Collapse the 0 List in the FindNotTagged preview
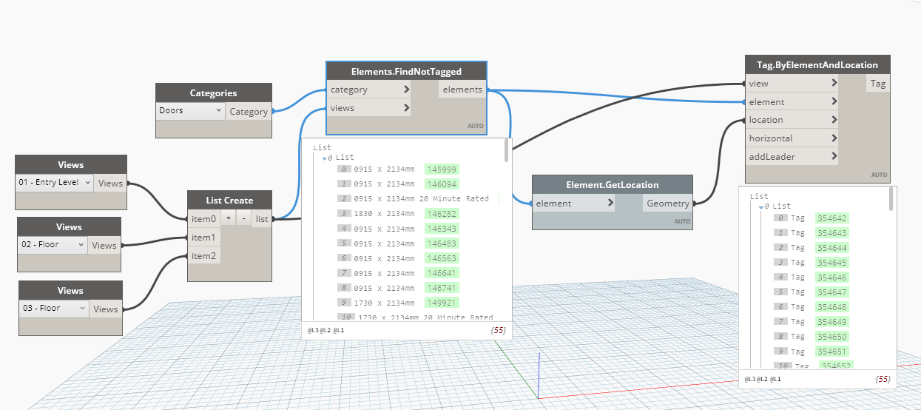The image size is (921, 410). click(x=325, y=158)
